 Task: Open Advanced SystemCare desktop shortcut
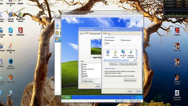pyautogui.click(x=11, y=64)
